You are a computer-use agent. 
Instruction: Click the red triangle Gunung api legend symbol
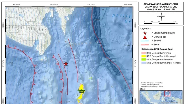pyautogui.click(x=145, y=37)
